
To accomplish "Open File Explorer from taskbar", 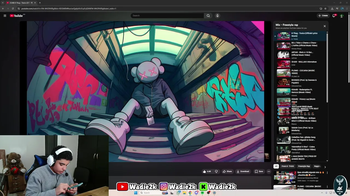I will click(x=184, y=193).
